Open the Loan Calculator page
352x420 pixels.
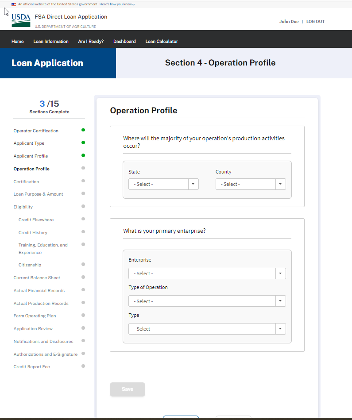pyautogui.click(x=162, y=41)
